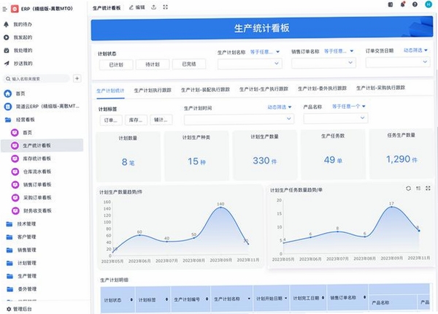Open 财务收支看板 dashboard
The height and width of the screenshot is (314, 438).
click(x=31, y=210)
